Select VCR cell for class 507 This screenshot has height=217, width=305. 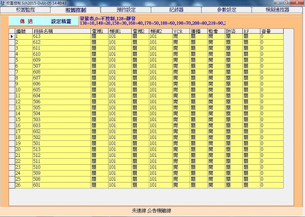(181, 66)
